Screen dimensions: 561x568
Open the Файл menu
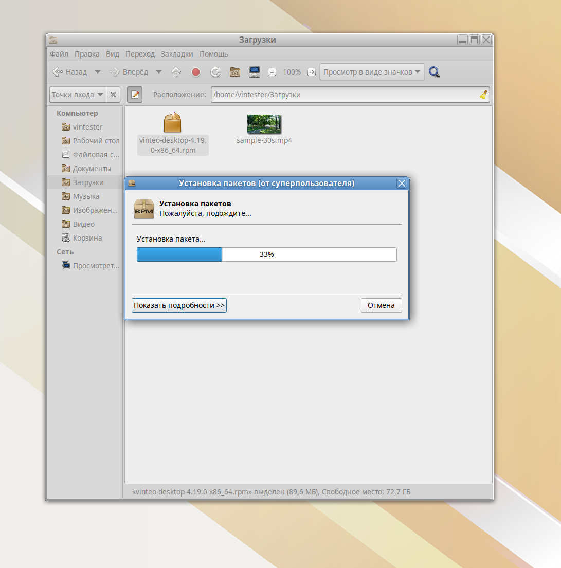(59, 54)
